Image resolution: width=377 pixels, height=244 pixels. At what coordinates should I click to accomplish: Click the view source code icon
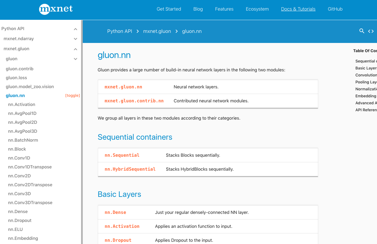pos(371,31)
